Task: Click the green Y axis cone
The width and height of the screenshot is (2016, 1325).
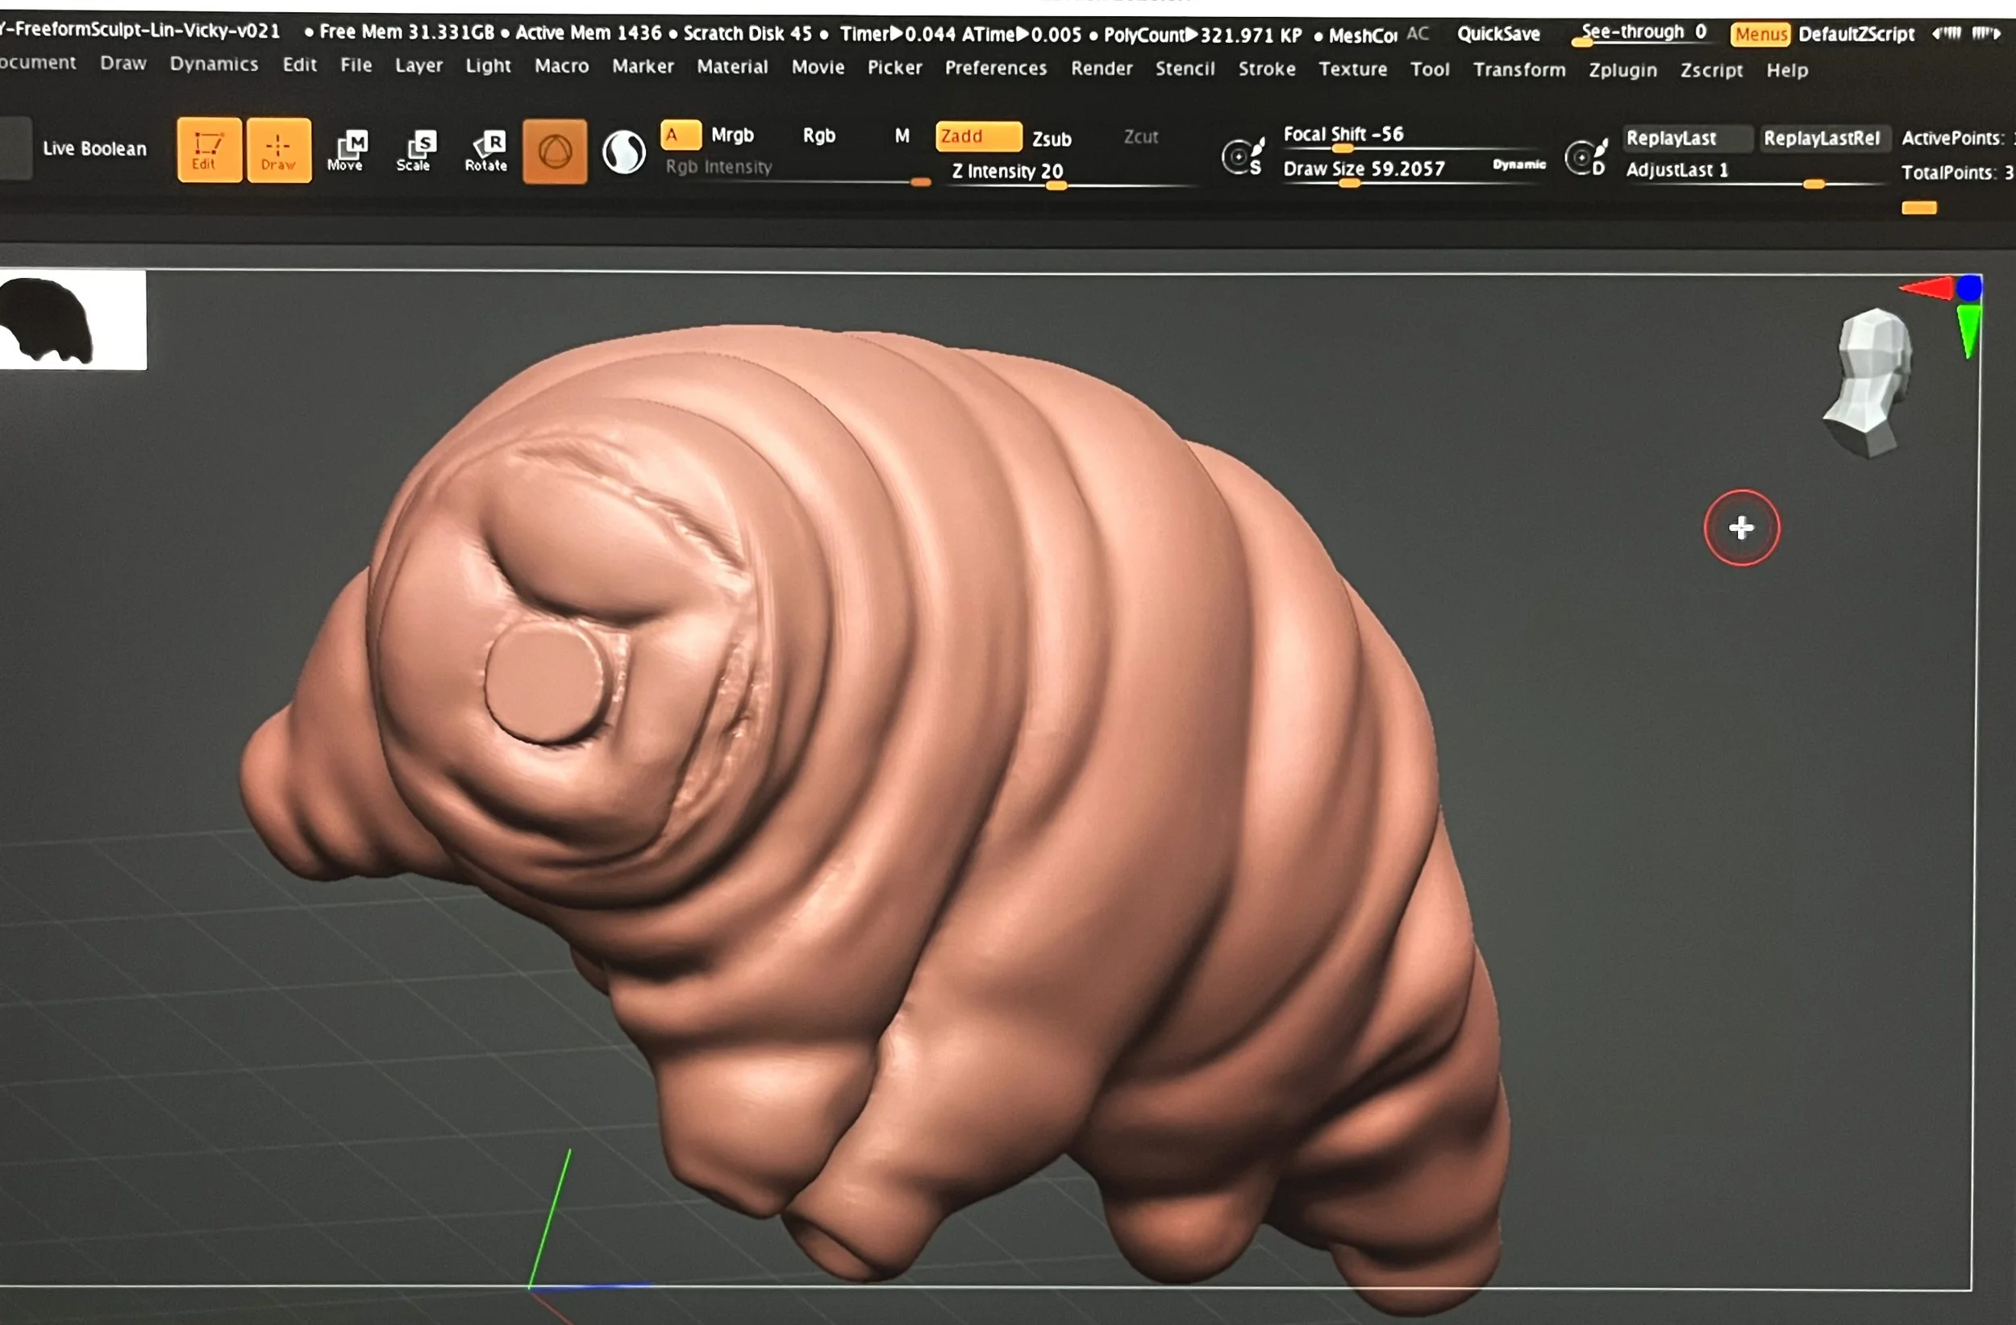Action: pos(1968,332)
